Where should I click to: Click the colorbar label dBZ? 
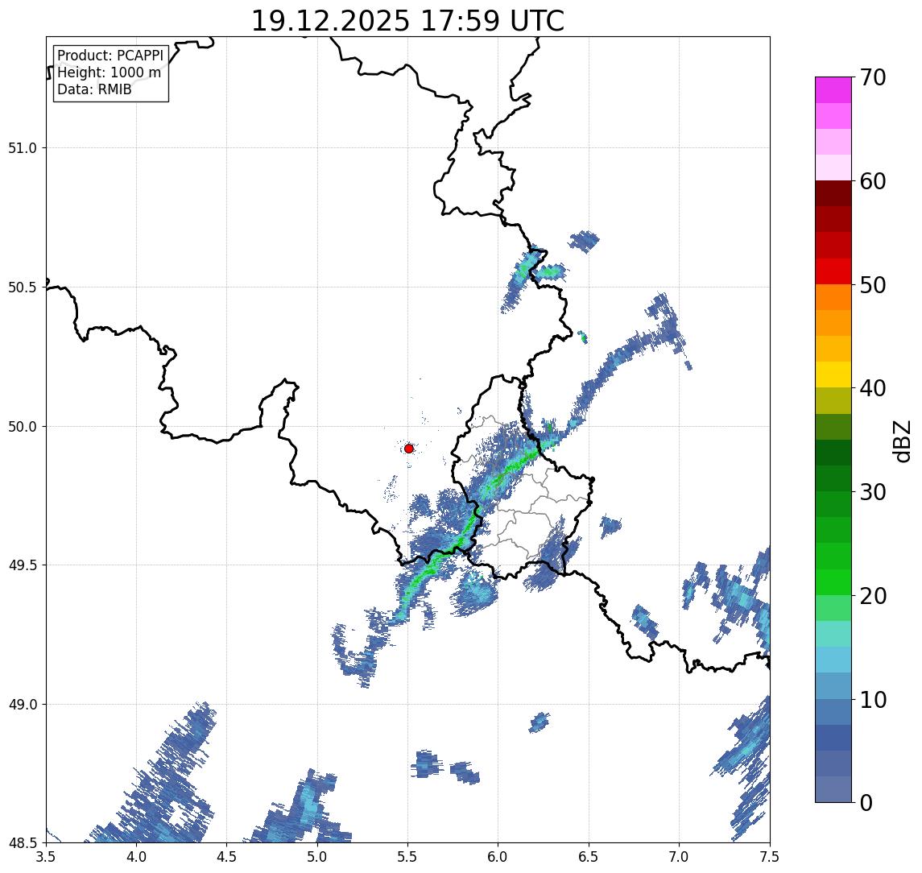click(901, 441)
